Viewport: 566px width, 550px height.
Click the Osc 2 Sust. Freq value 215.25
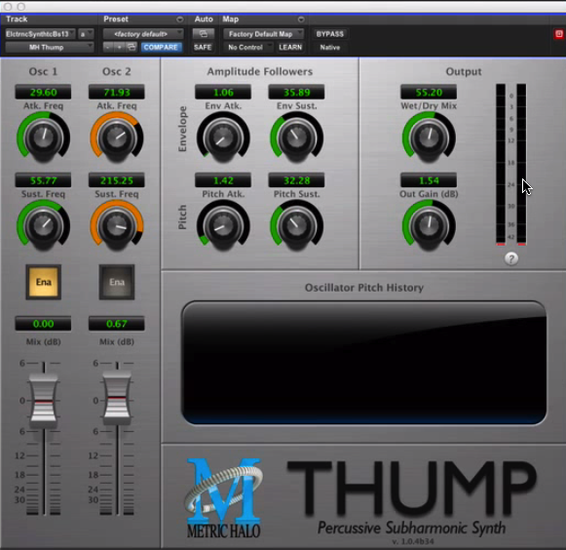pos(117,180)
